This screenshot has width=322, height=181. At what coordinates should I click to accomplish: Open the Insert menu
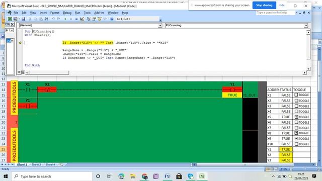(43, 13)
